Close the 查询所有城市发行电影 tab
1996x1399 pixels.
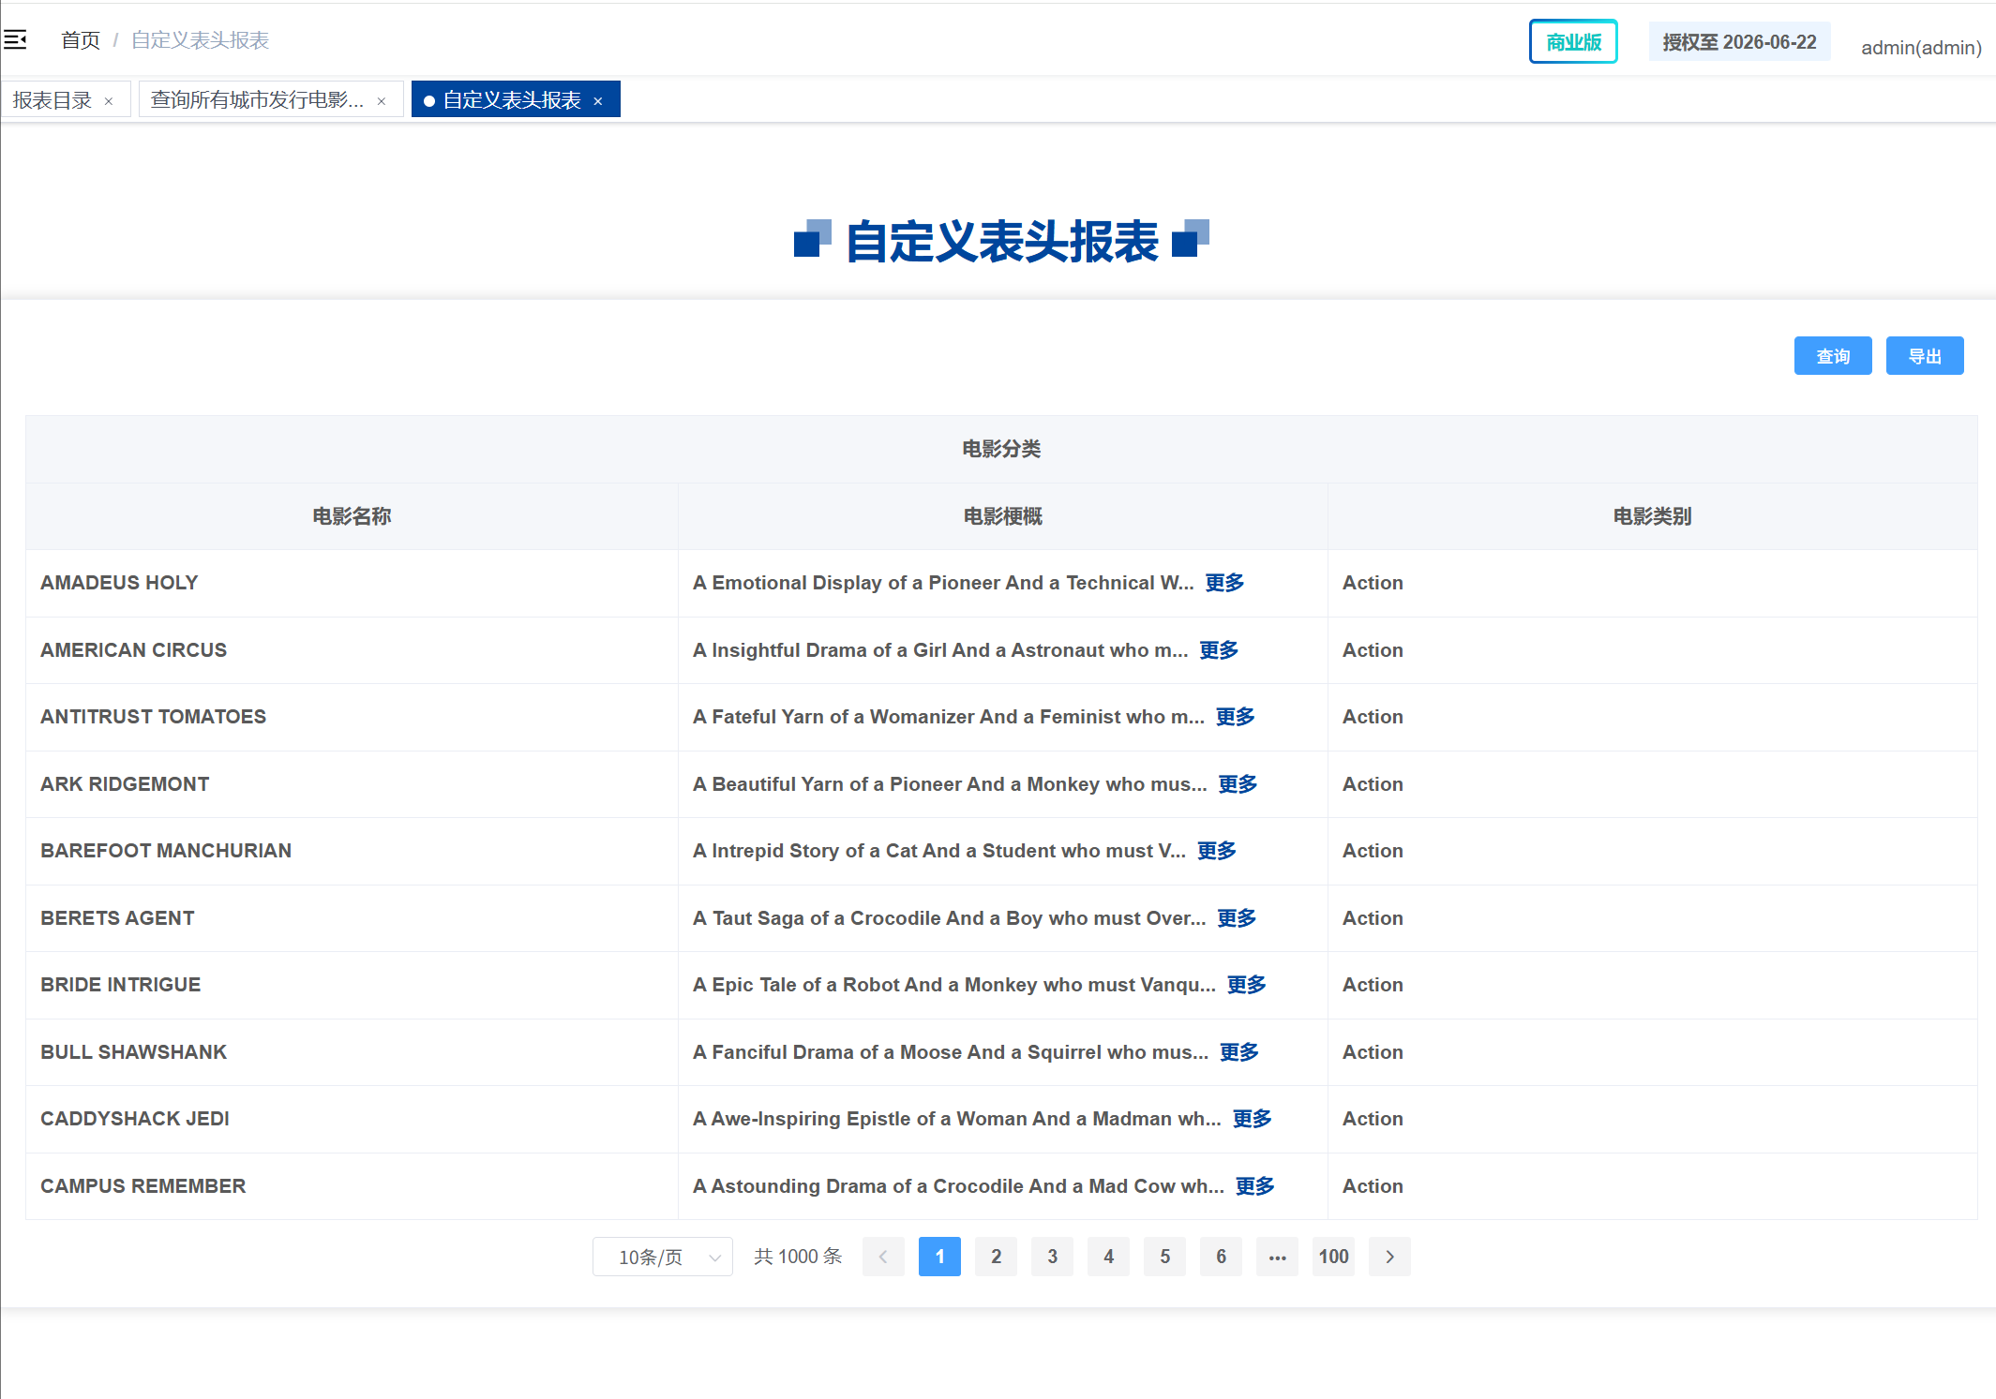(382, 101)
